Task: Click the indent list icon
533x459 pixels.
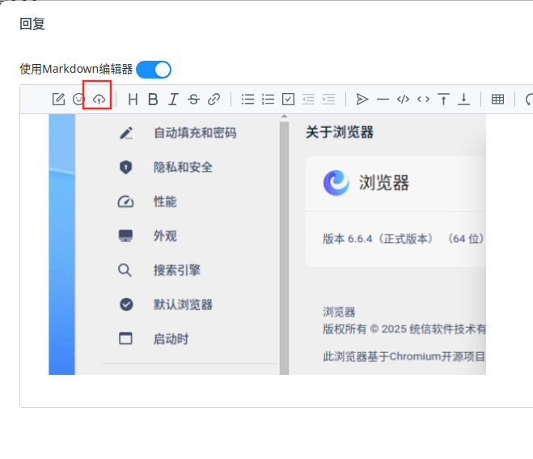Action: pos(328,100)
